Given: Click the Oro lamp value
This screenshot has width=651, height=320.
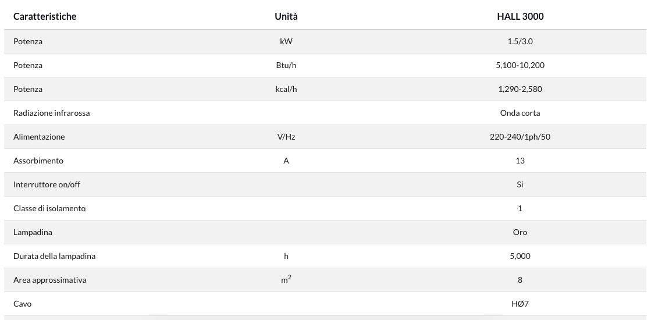Looking at the screenshot, I should point(520,232).
